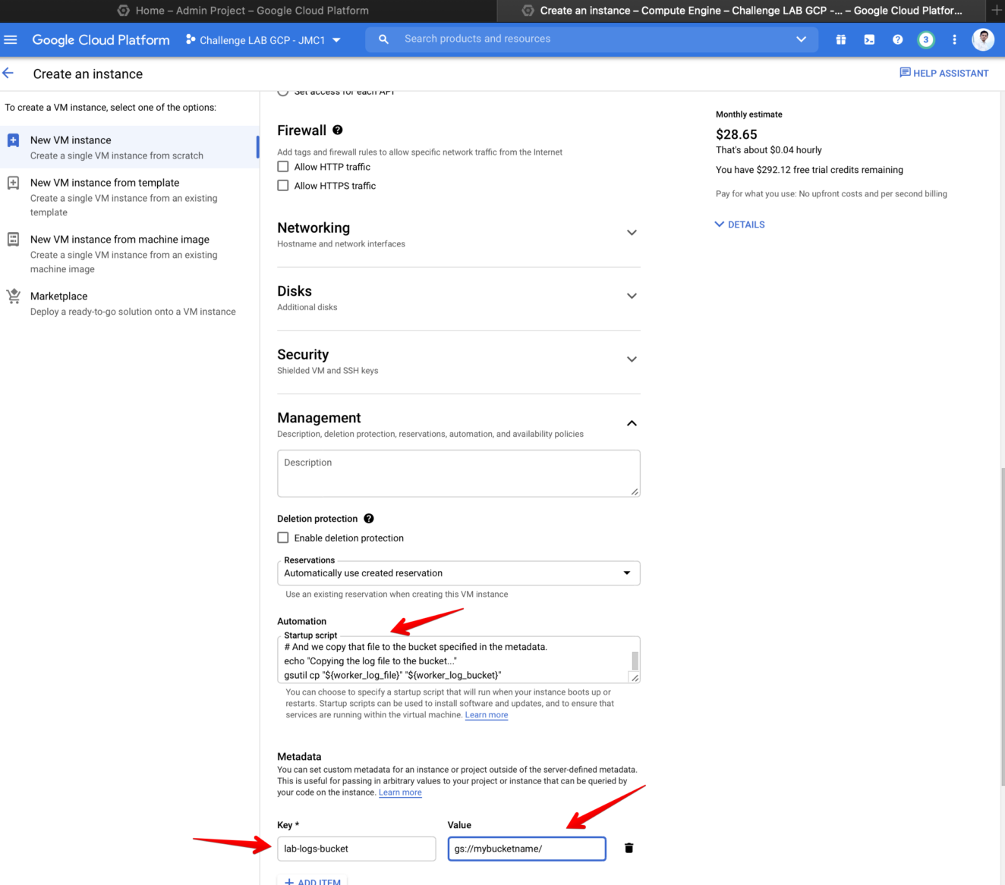Open the Reservations dropdown

pos(458,573)
